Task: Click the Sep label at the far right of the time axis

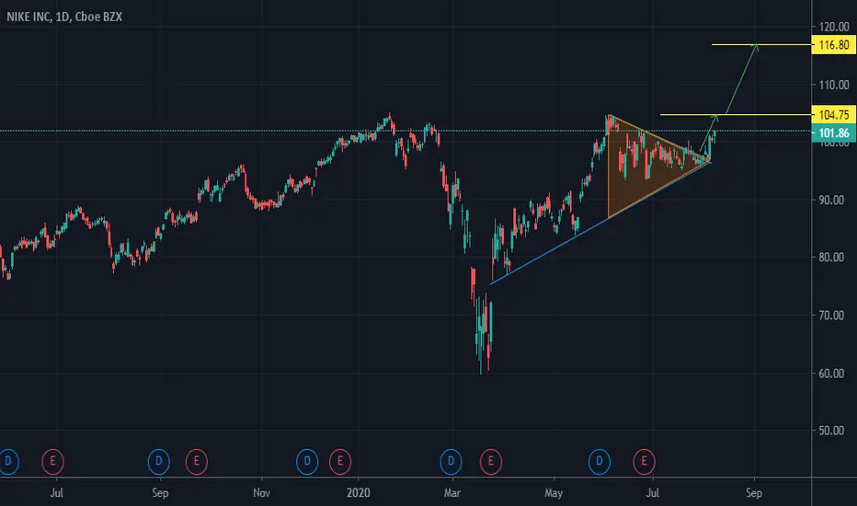Action: pyautogui.click(x=754, y=493)
